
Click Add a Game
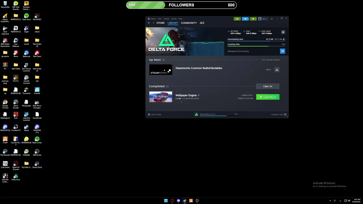[x=155, y=114]
